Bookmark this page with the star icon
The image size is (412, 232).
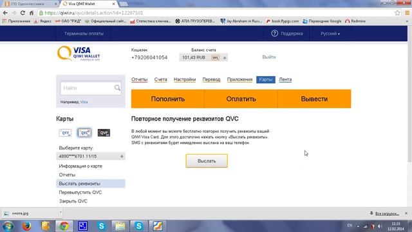point(397,13)
